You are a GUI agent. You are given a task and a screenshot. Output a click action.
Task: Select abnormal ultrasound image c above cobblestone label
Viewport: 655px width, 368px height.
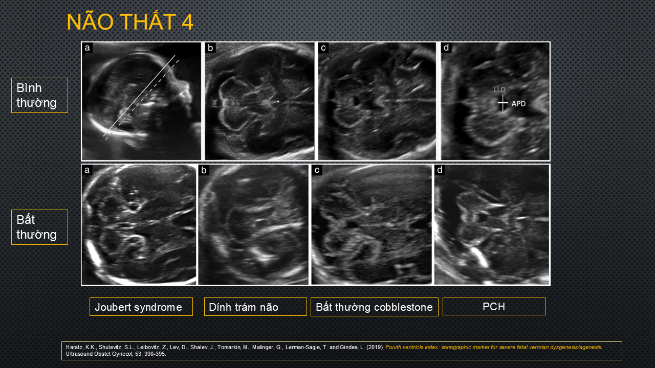click(372, 224)
